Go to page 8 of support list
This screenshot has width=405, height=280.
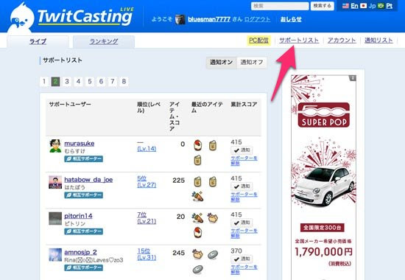tap(124, 82)
